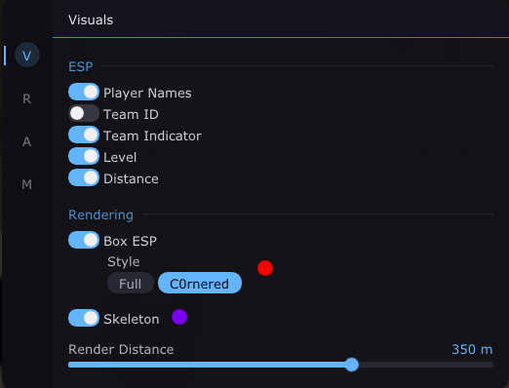The height and width of the screenshot is (388, 509).
Task: Select the C0rnered style button
Action: [x=200, y=283]
